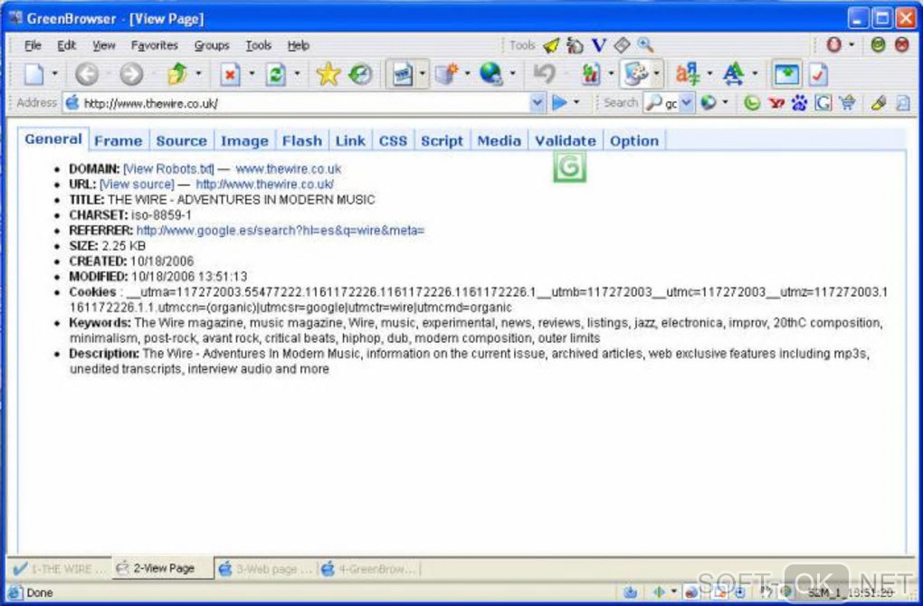Screen dimensions: 923x606
Task: Switch to the Script tab
Action: [442, 141]
